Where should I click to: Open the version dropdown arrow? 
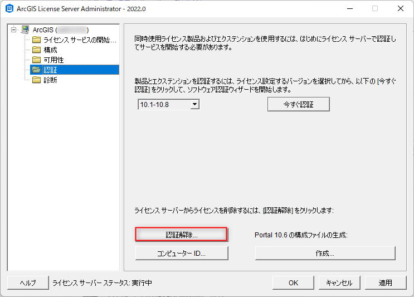pos(195,104)
